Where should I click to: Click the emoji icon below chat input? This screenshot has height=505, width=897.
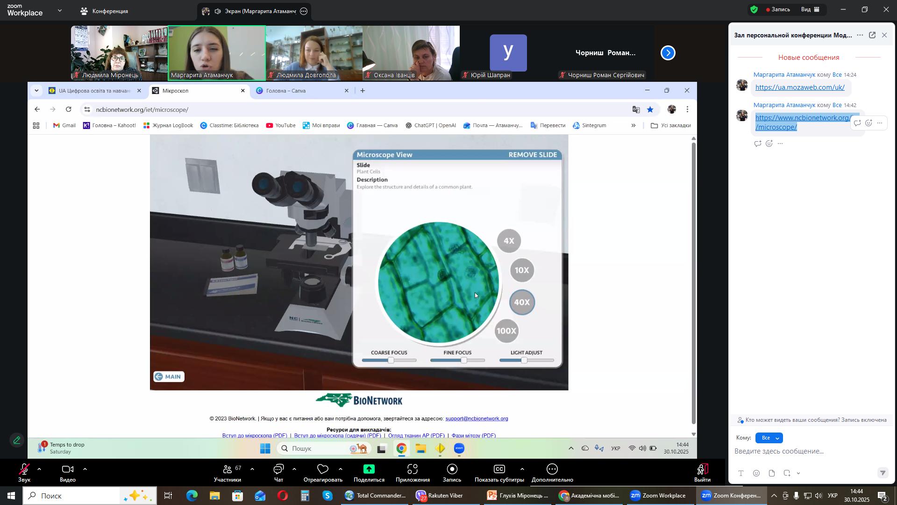click(x=756, y=474)
